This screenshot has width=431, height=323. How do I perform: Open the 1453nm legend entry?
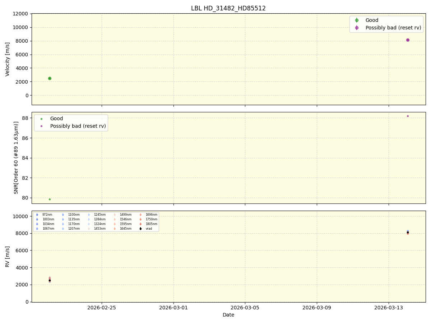pyautogui.click(x=88, y=228)
